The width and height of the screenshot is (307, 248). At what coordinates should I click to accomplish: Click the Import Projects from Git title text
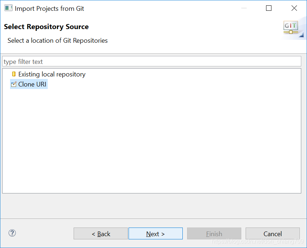49,8
